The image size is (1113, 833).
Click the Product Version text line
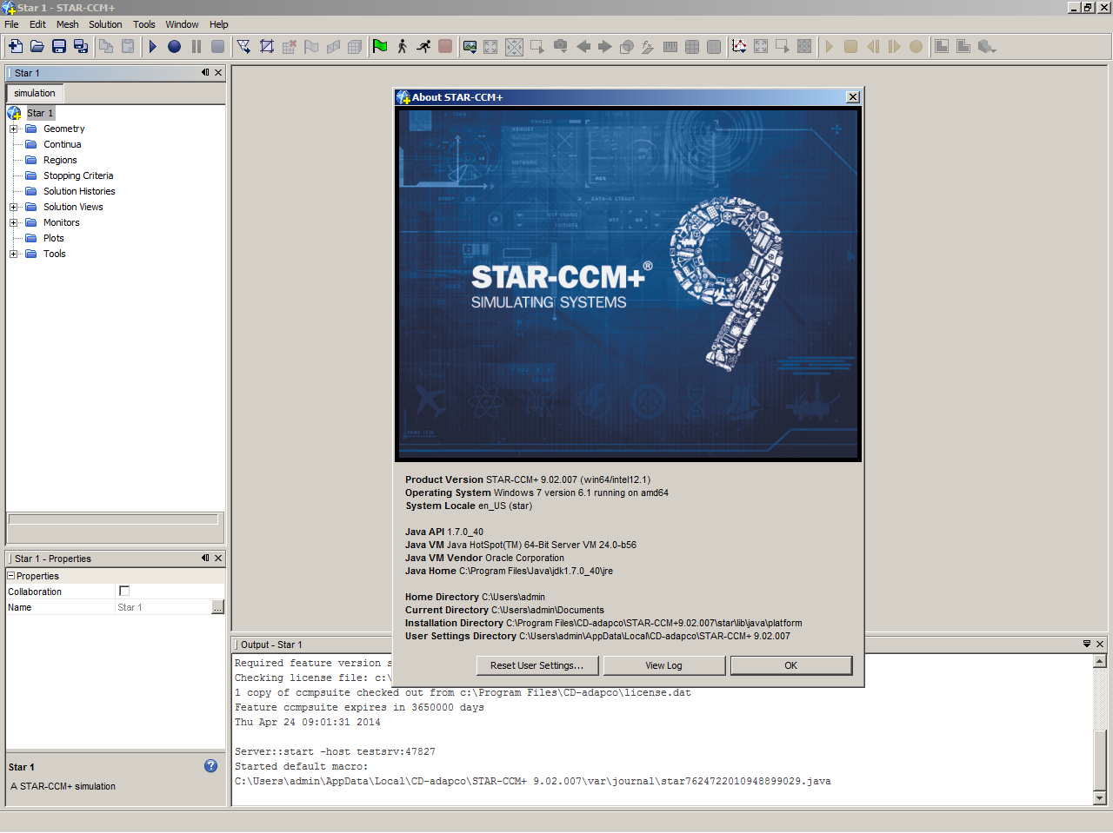pos(528,479)
